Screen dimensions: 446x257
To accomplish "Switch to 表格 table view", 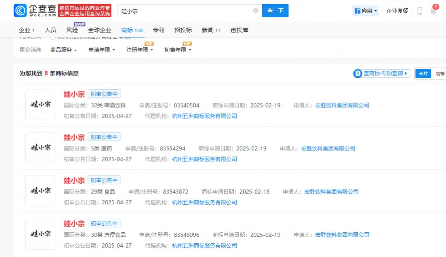I will click(439, 74).
